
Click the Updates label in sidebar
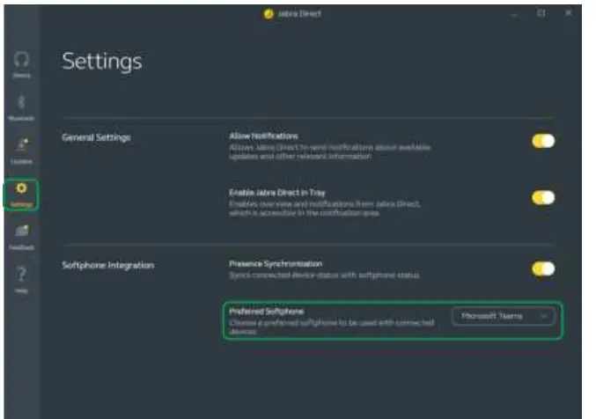(22, 161)
